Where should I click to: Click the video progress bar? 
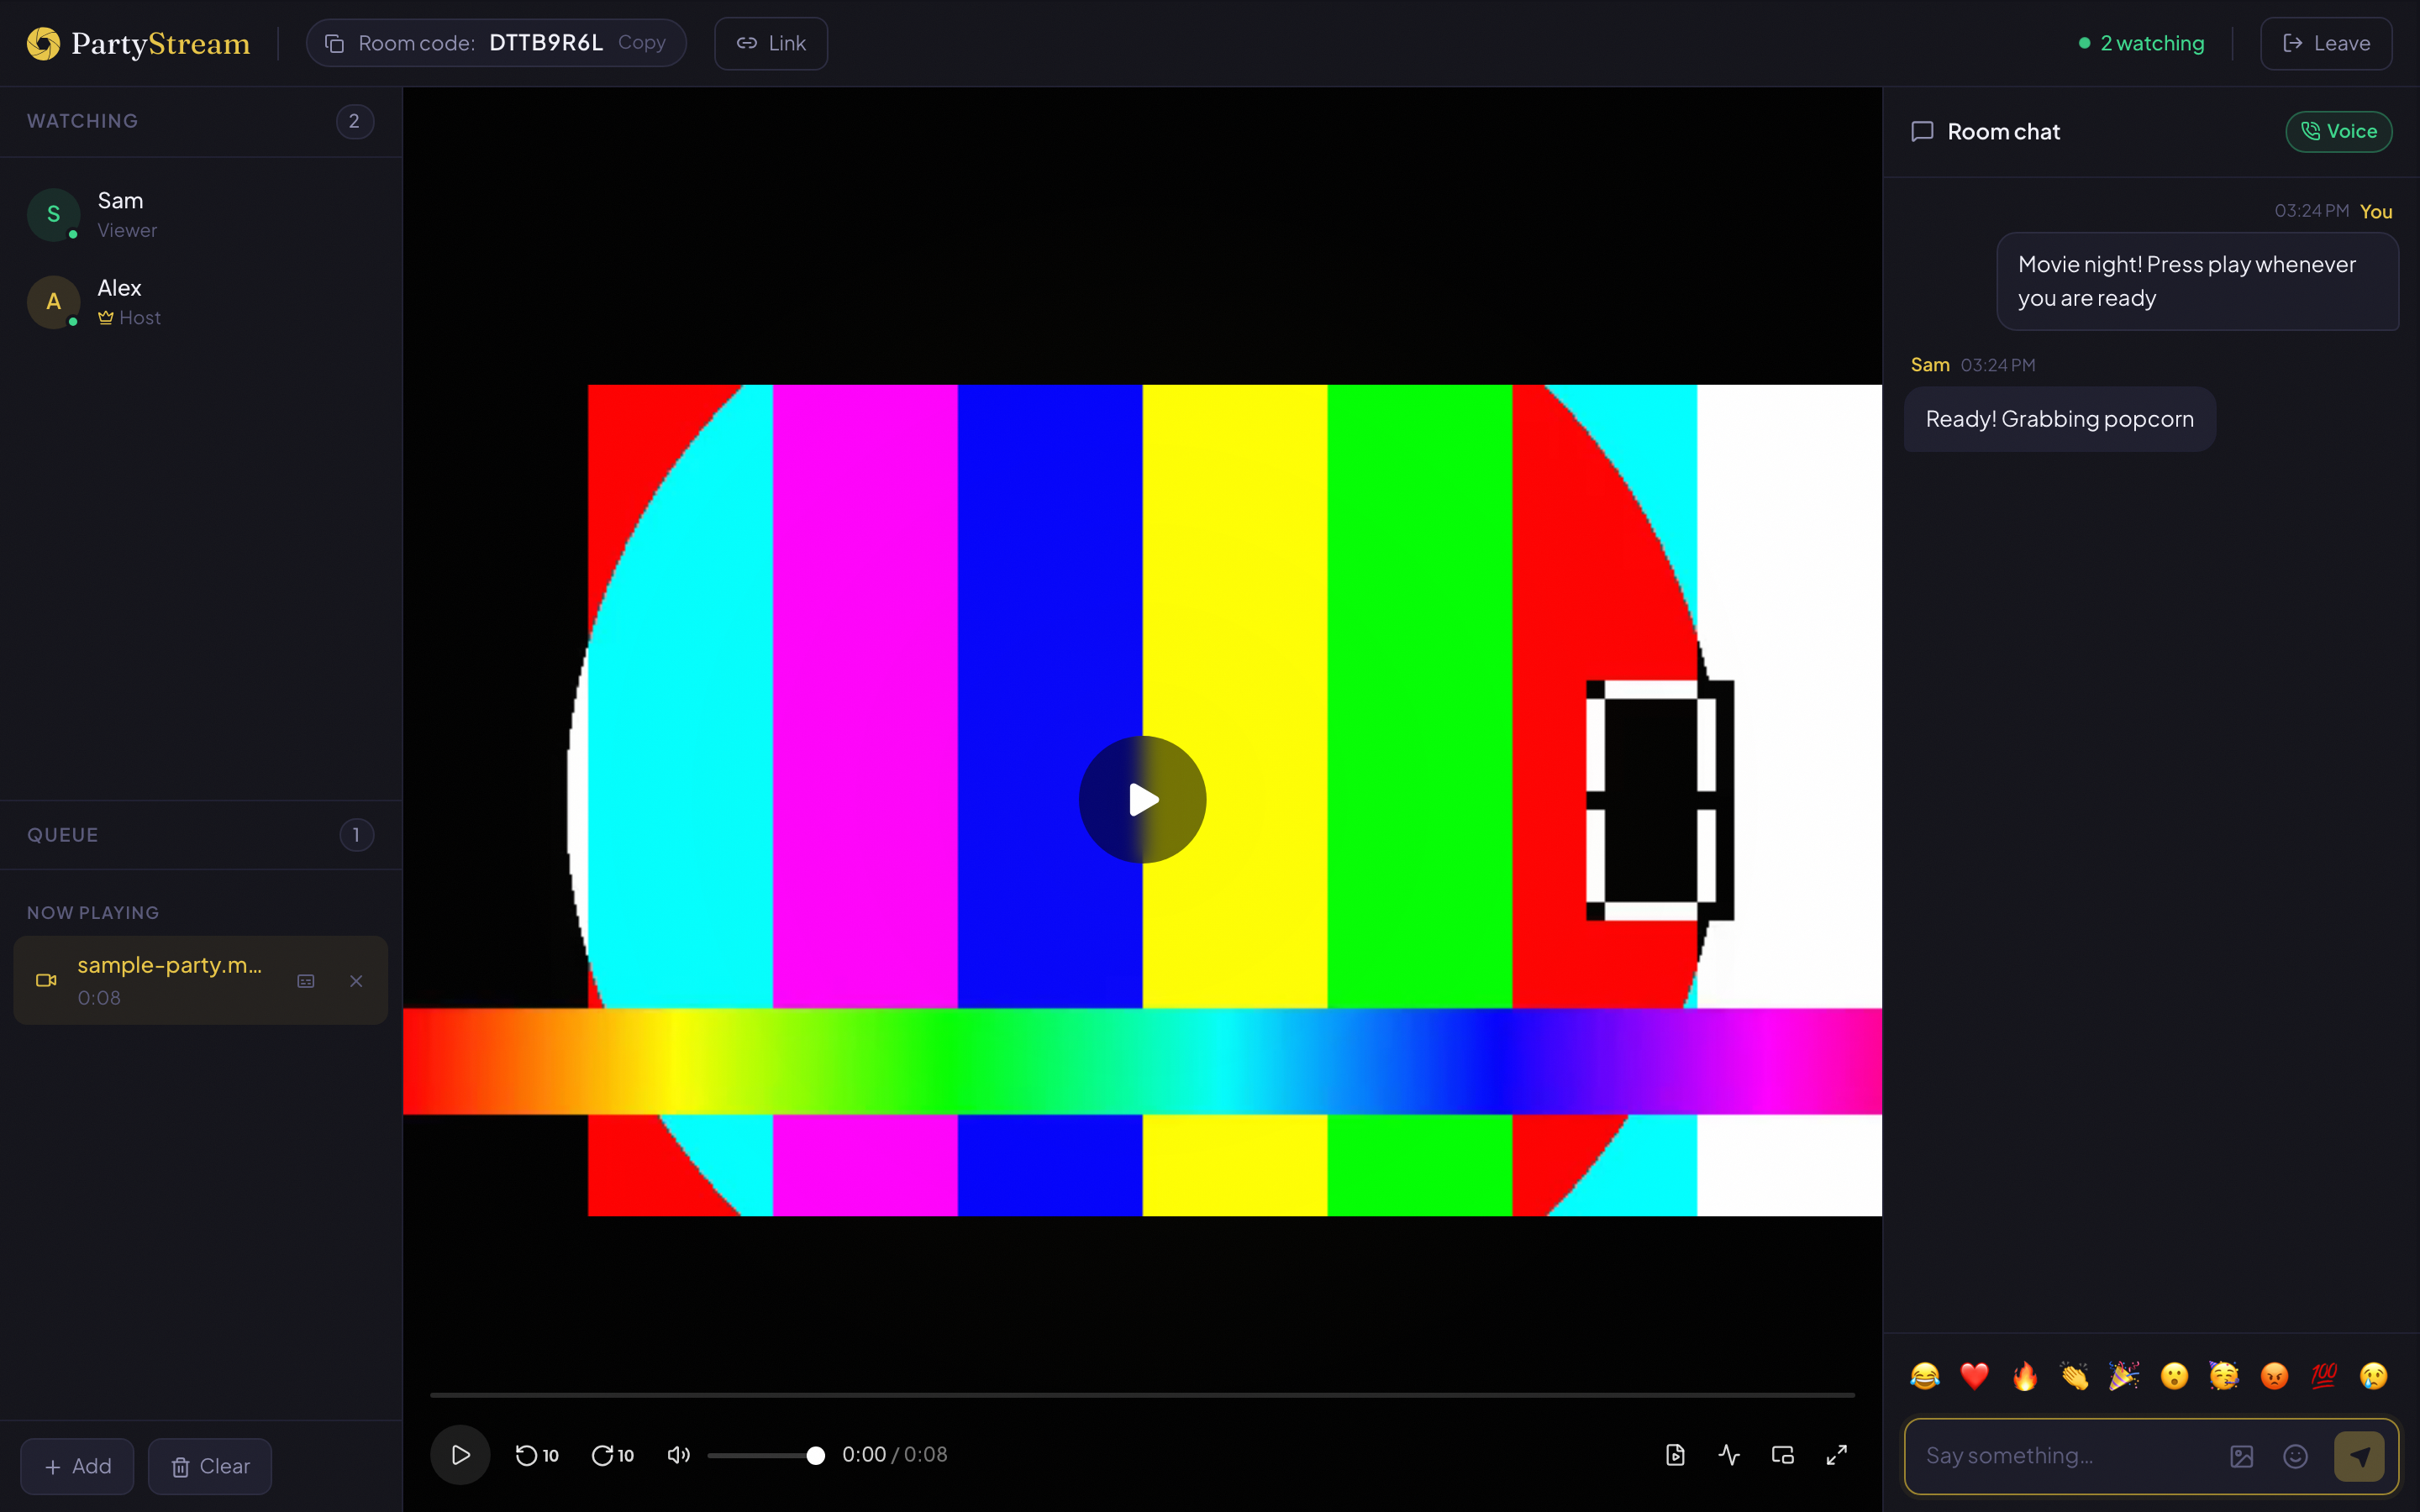[x=1143, y=1394]
